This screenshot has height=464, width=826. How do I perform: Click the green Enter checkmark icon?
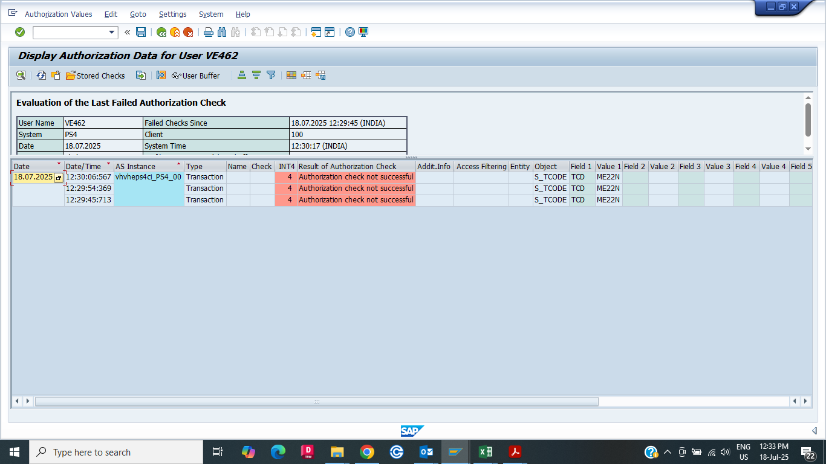[x=20, y=32]
